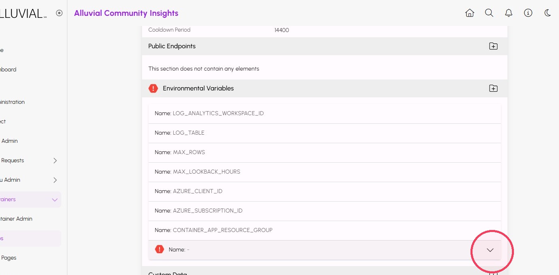The width and height of the screenshot is (559, 275).
Task: Open the Pages sidebar item
Action: click(9, 258)
